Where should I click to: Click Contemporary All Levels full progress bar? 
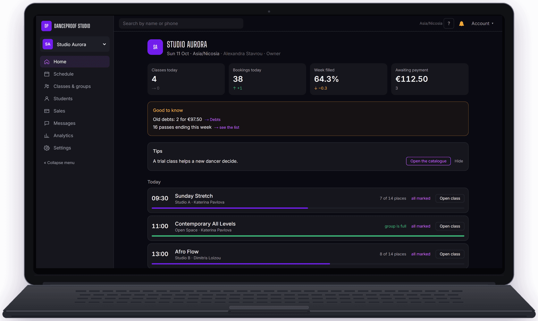[x=308, y=236]
